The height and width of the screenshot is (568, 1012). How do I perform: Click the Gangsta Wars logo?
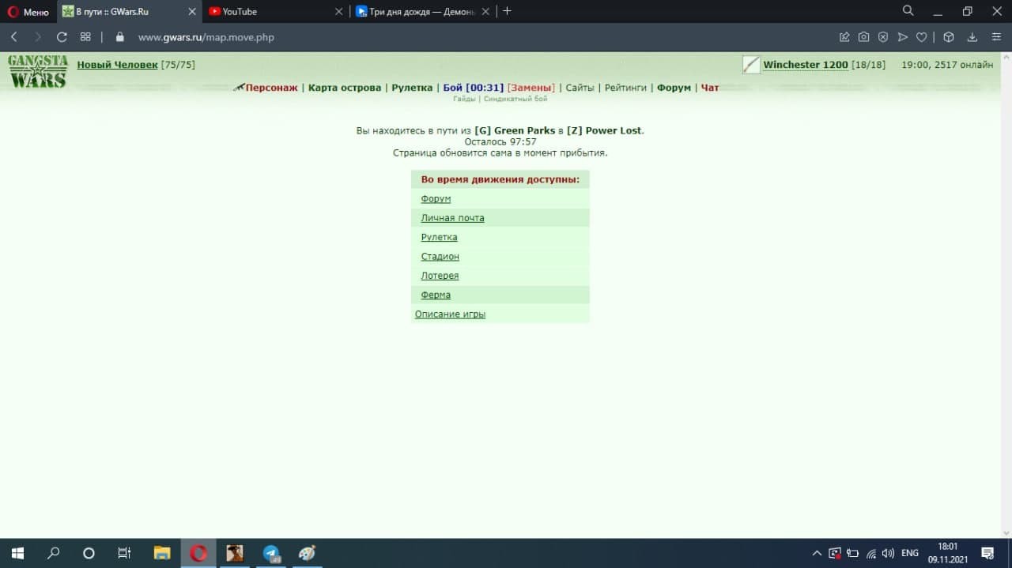point(38,71)
